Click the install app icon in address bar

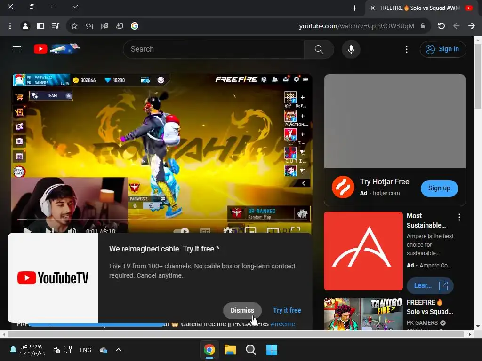(119, 26)
